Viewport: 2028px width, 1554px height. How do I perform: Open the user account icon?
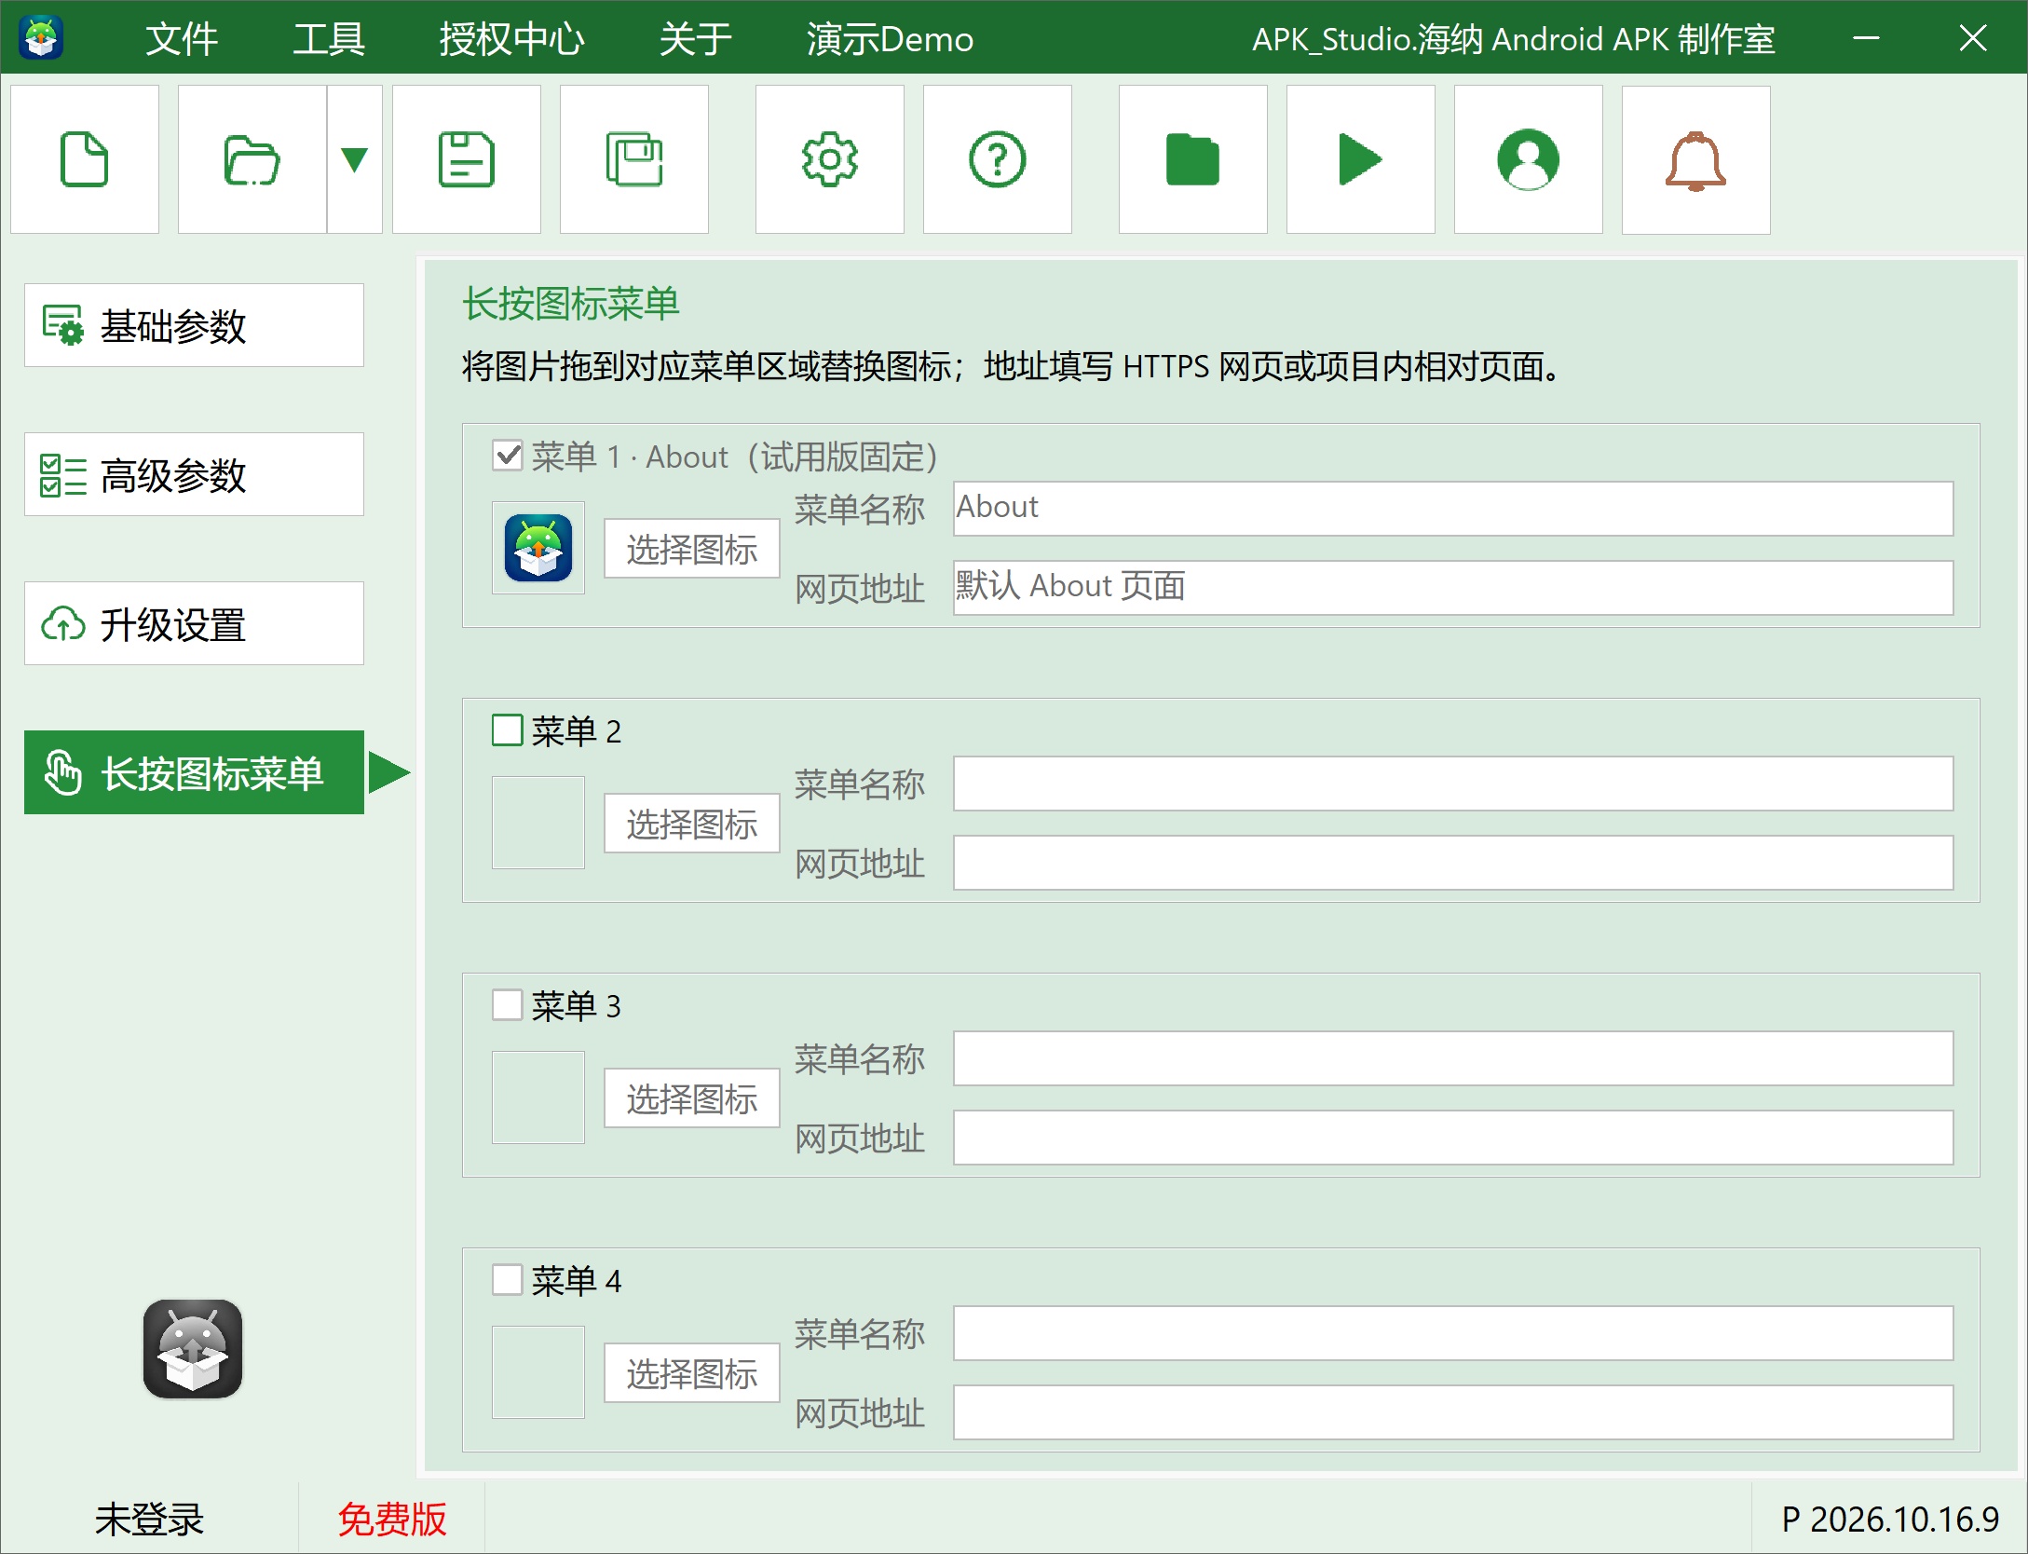tap(1529, 159)
